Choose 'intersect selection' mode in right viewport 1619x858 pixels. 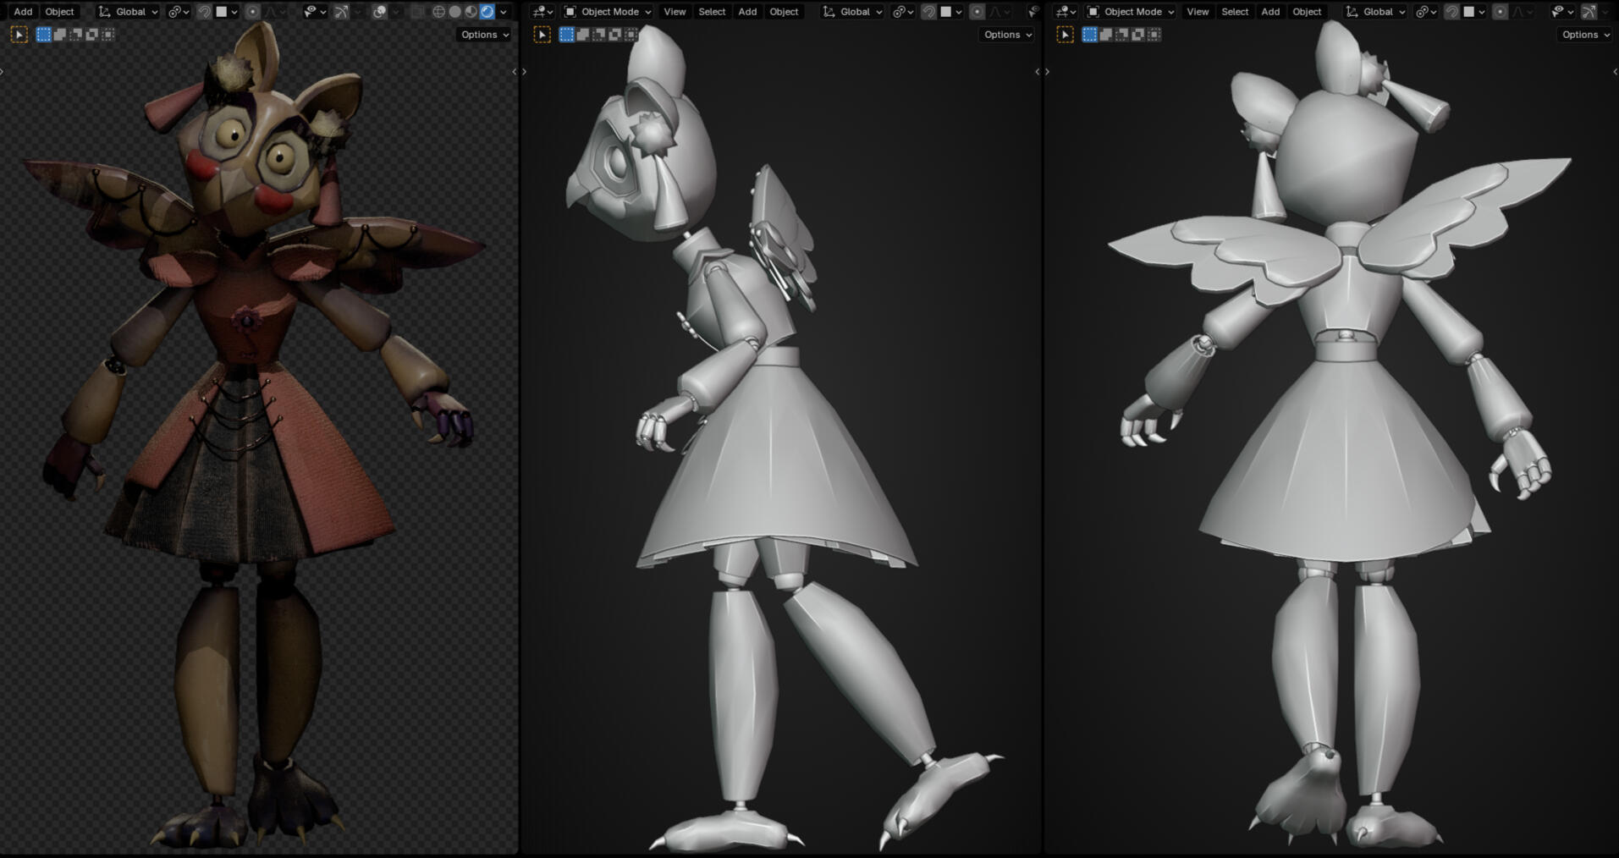pos(1154,35)
